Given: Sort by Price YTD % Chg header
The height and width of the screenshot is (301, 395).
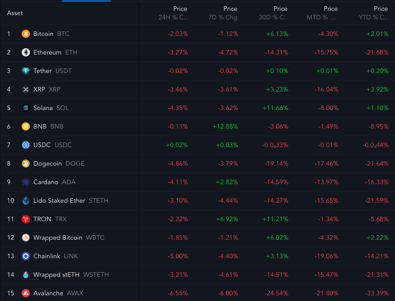Looking at the screenshot, I should point(374,13).
